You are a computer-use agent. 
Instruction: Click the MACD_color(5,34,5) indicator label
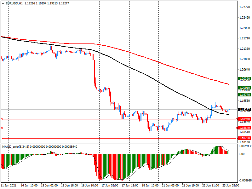pos(15,147)
